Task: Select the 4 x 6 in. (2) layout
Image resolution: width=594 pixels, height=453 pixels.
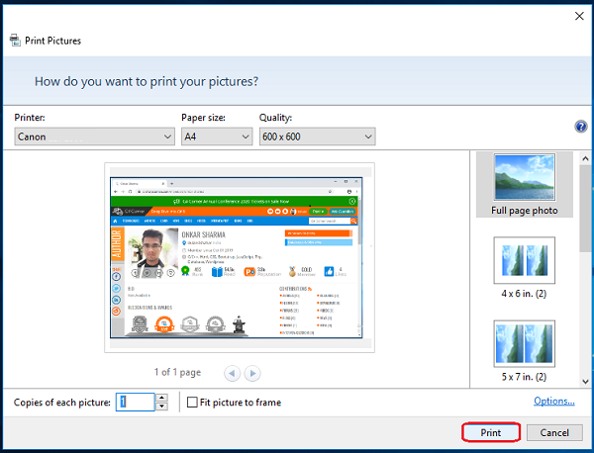Action: coord(525,268)
